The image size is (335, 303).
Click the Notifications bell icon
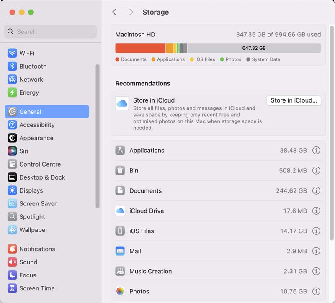pos(12,249)
